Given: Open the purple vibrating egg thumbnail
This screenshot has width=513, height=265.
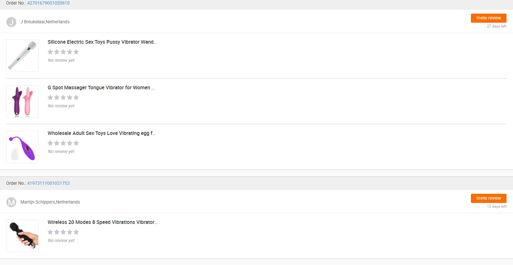Looking at the screenshot, I should tap(22, 147).
